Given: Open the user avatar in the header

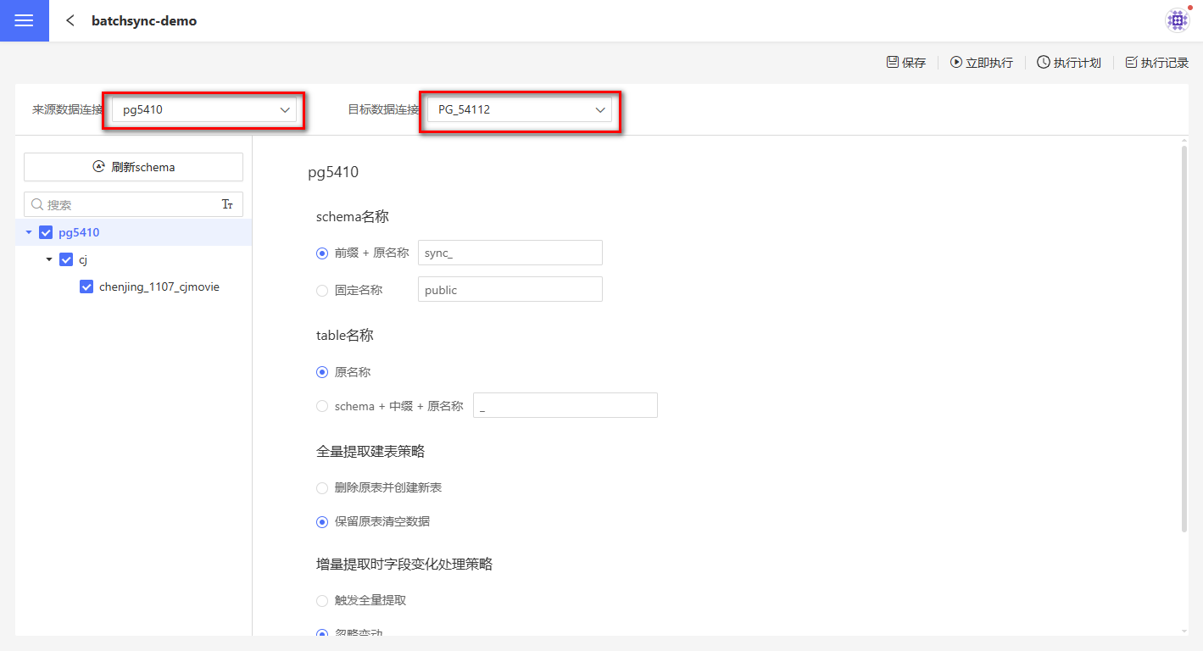Looking at the screenshot, I should click(1178, 20).
